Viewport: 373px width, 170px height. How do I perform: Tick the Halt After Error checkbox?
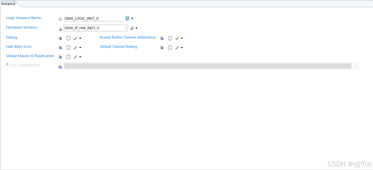[x=69, y=48]
